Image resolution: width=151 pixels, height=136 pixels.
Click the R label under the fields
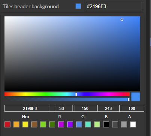point(59,117)
